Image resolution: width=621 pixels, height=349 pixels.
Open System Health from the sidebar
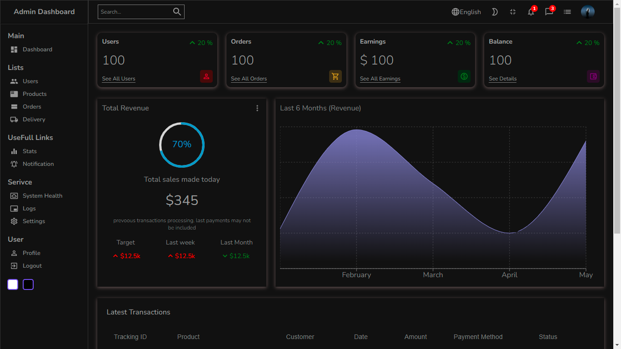[x=42, y=195]
